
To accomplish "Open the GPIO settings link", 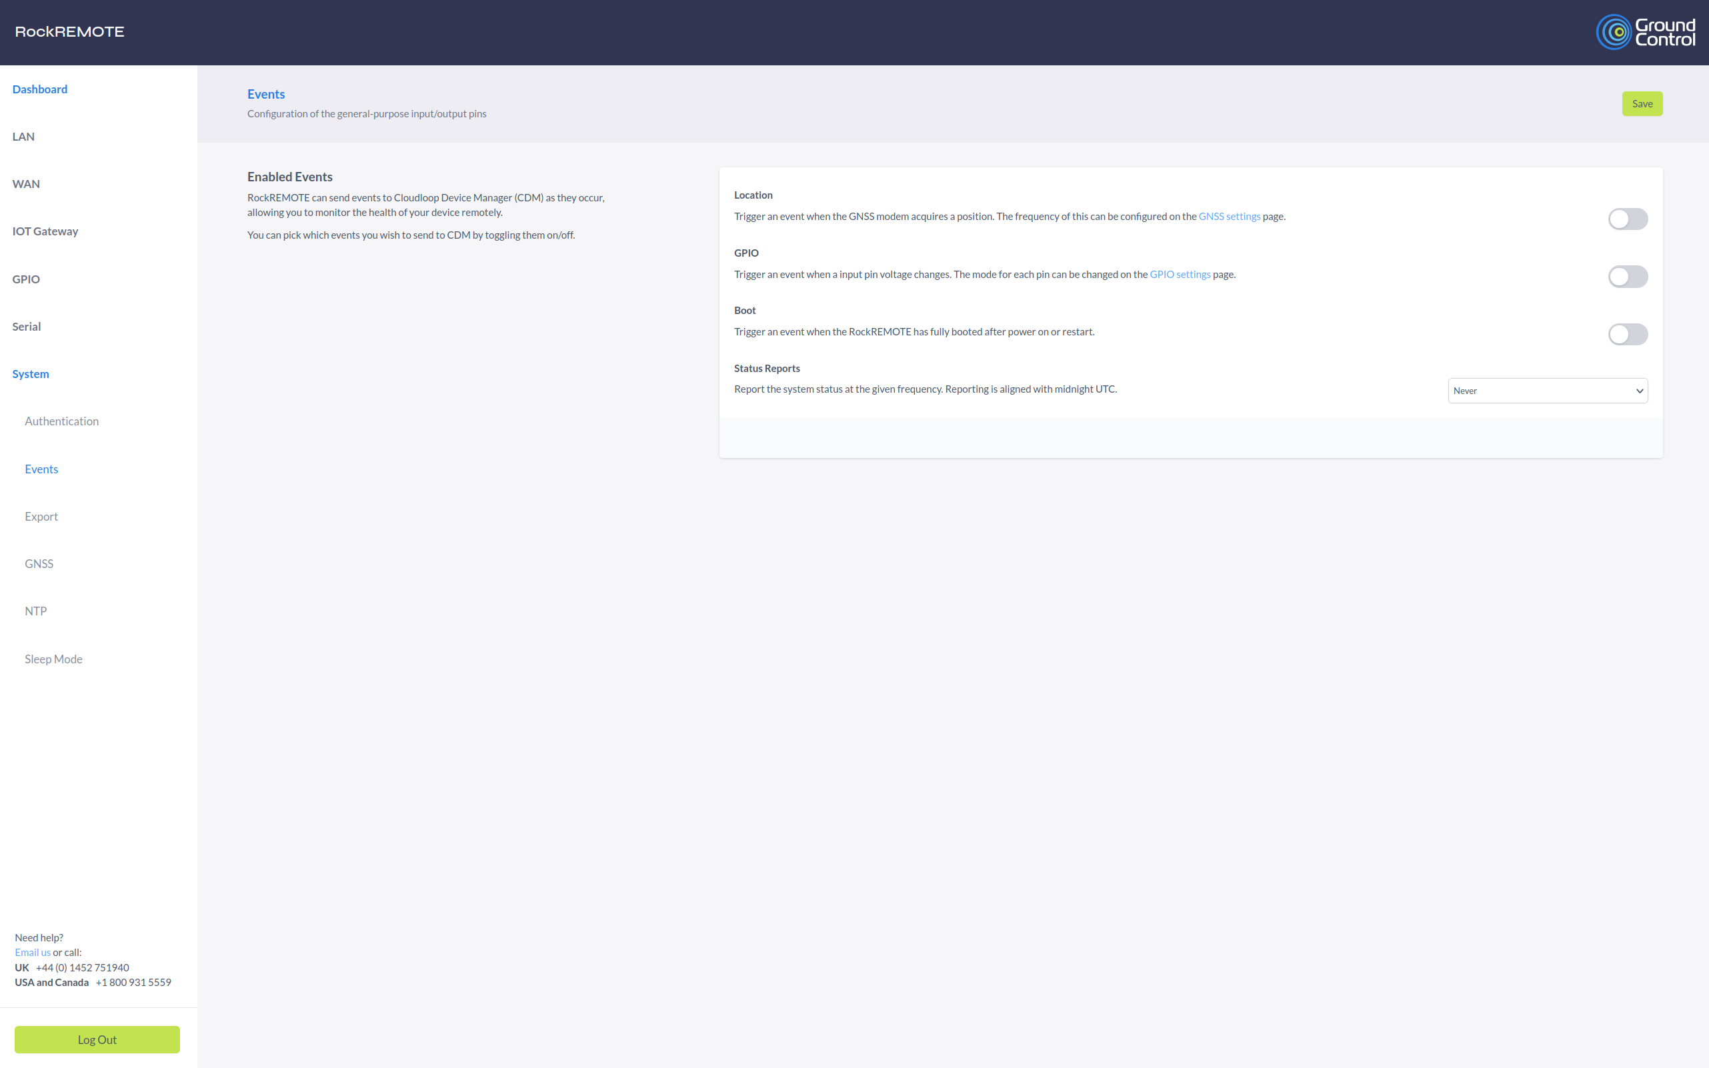I will [1179, 274].
